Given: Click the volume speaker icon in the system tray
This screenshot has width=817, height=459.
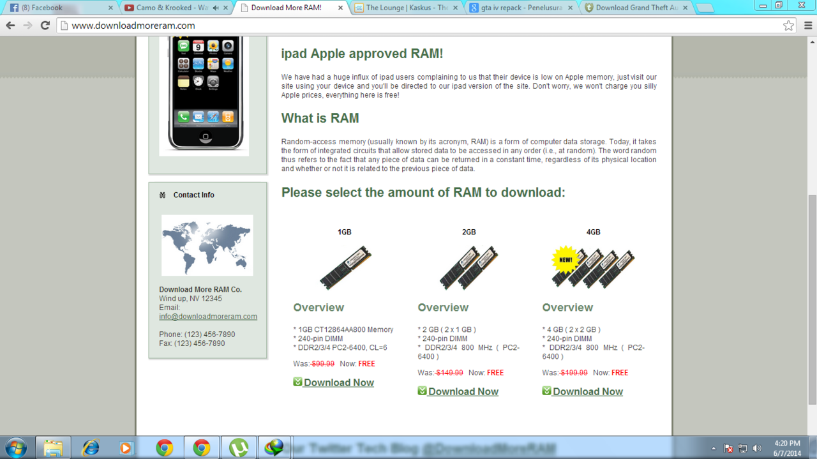Looking at the screenshot, I should coord(757,448).
